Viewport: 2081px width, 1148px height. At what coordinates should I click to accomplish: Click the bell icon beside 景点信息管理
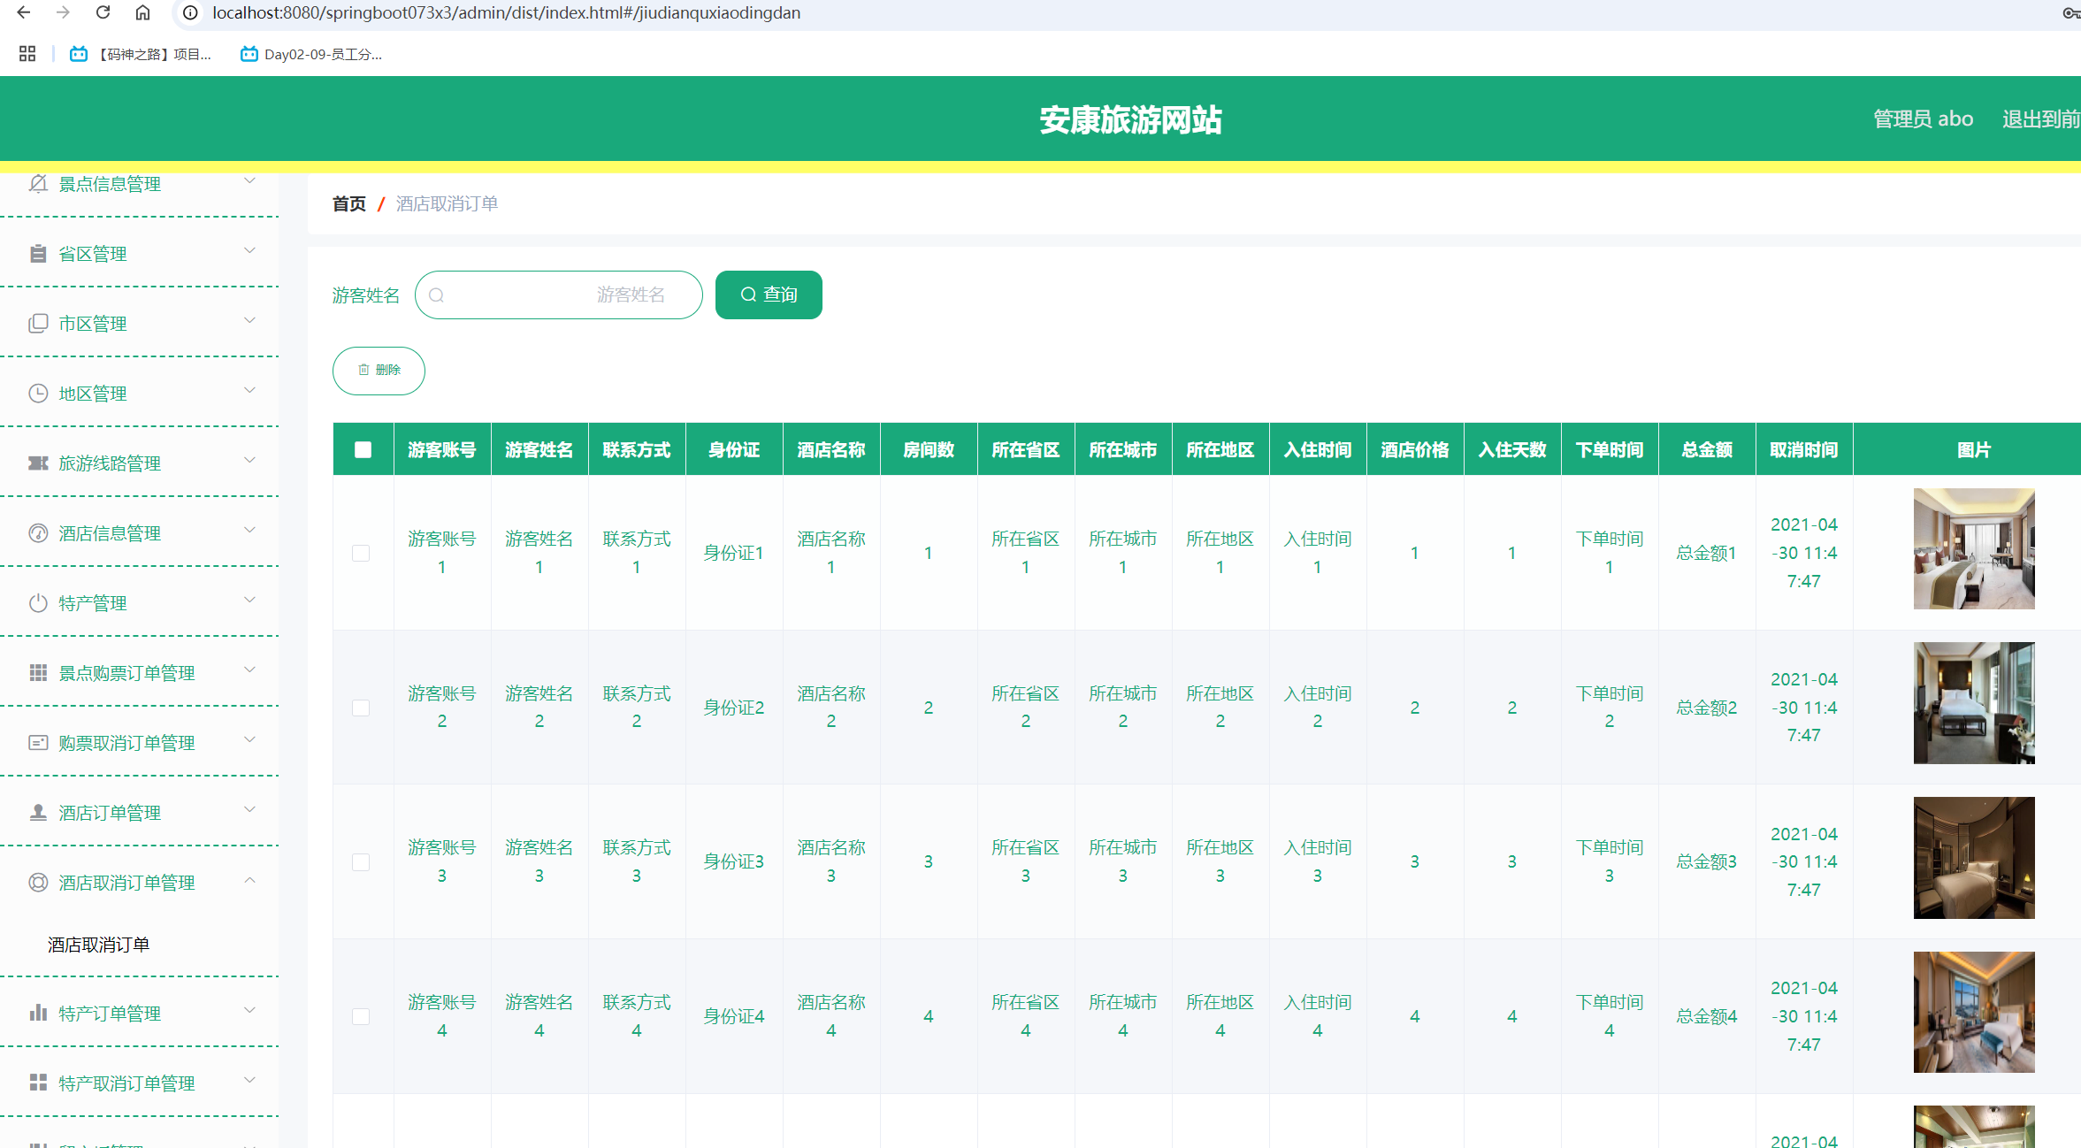coord(38,183)
